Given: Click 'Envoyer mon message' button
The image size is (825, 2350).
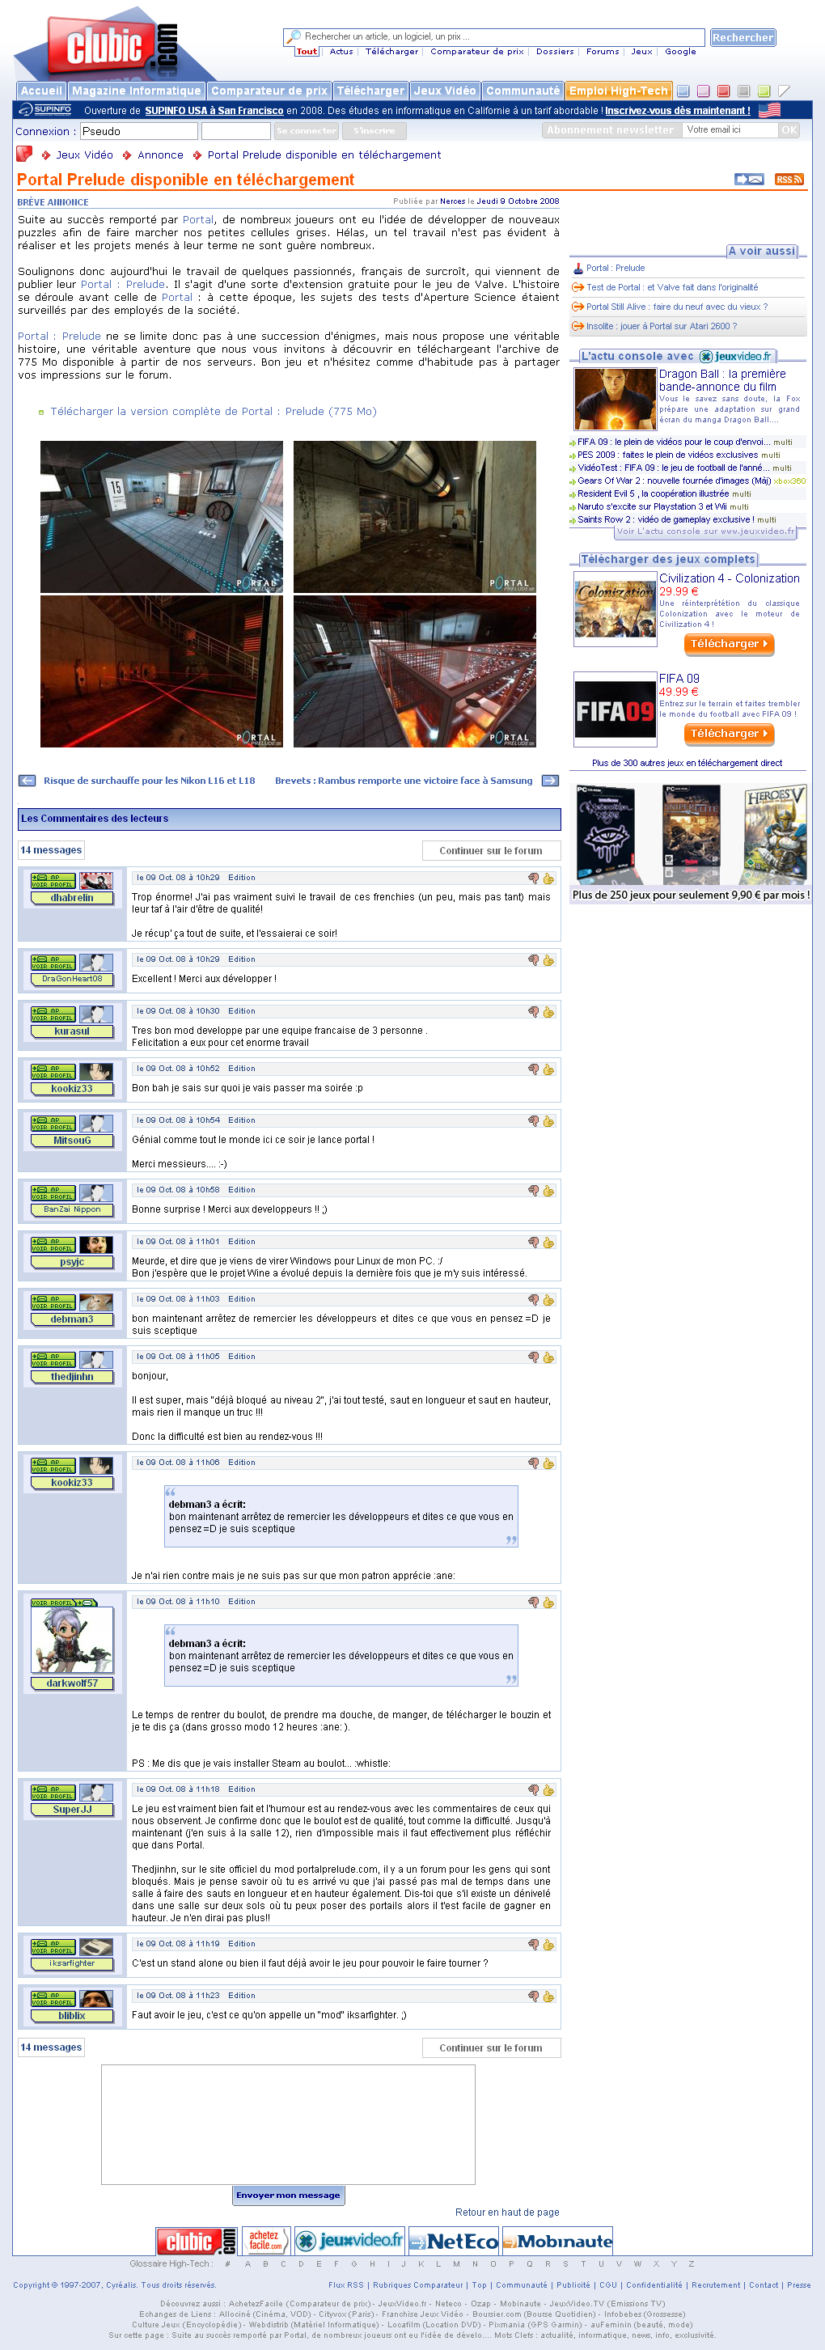Looking at the screenshot, I should pyautogui.click(x=289, y=2195).
